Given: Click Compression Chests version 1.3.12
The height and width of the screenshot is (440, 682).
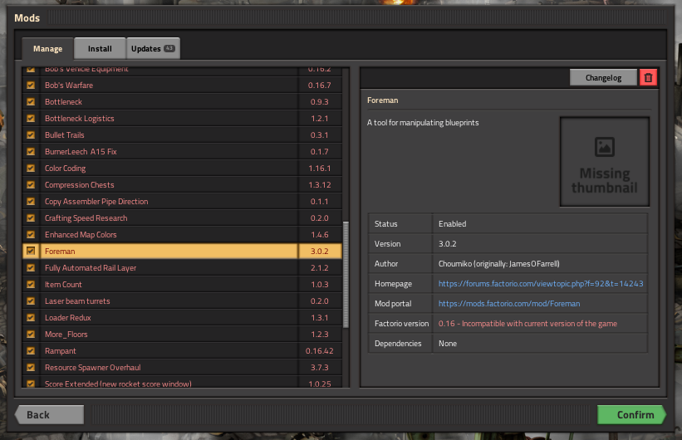Looking at the screenshot, I should 320,185.
